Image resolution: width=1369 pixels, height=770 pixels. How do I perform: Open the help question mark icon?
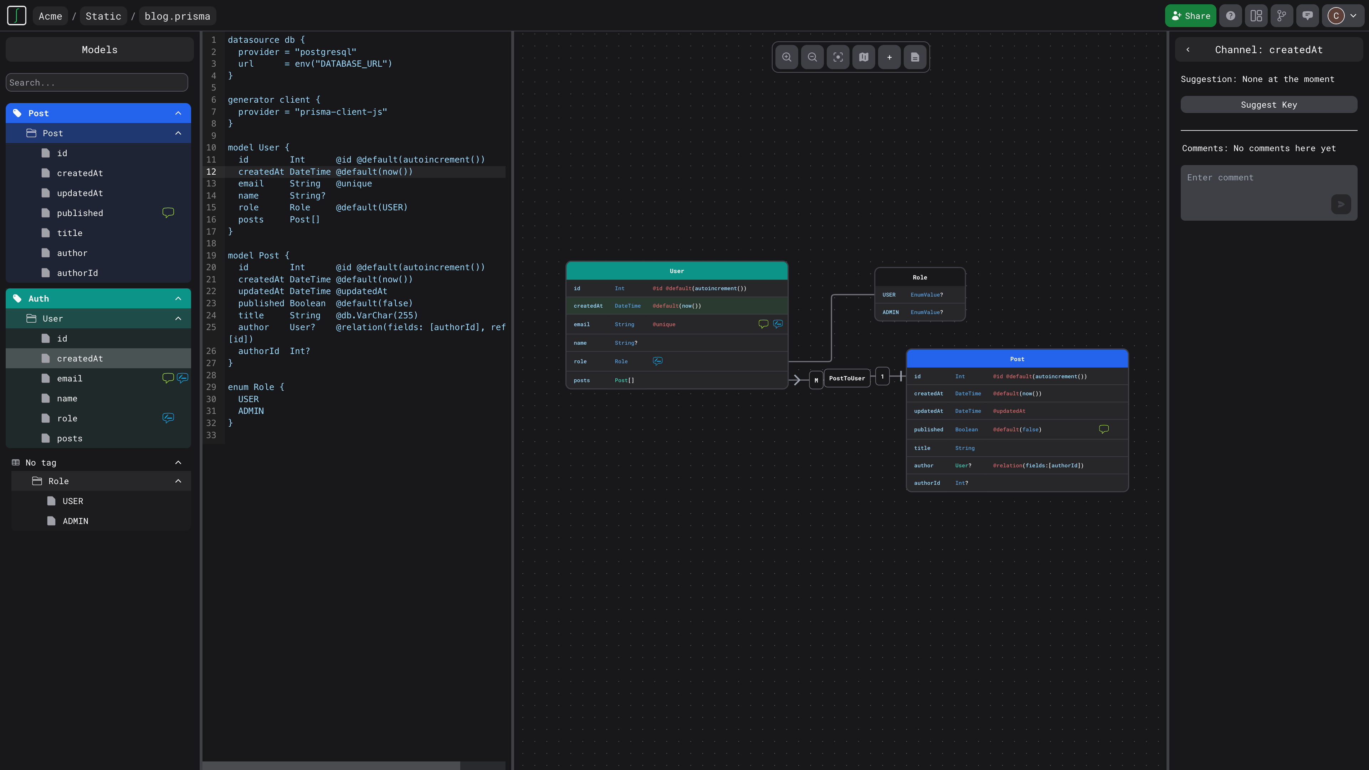pyautogui.click(x=1230, y=16)
